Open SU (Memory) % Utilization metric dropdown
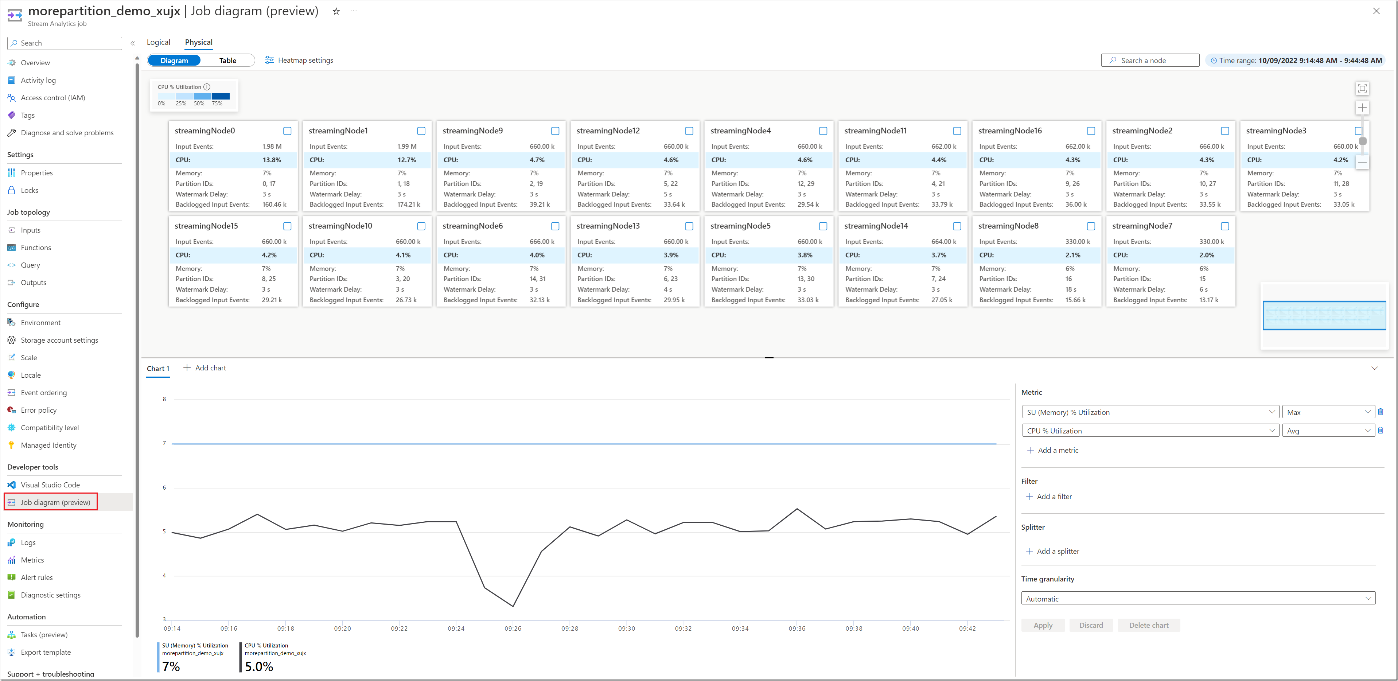Image resolution: width=1398 pixels, height=681 pixels. point(1150,412)
